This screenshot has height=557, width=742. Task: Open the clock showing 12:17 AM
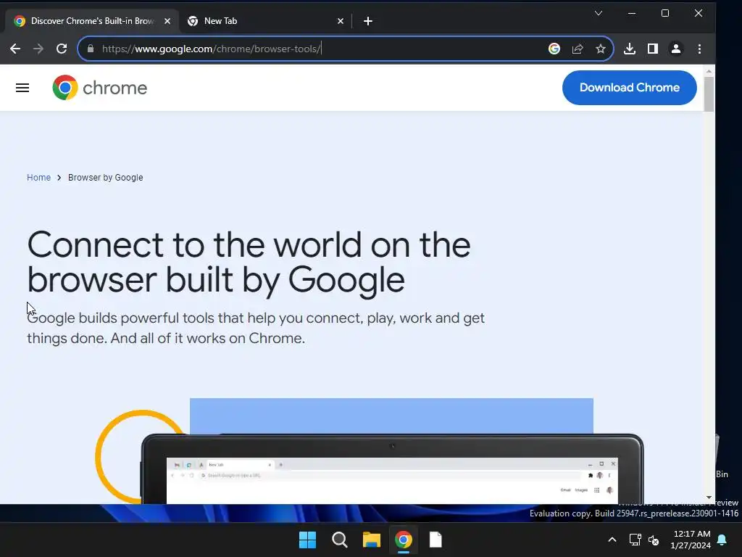coord(691,540)
